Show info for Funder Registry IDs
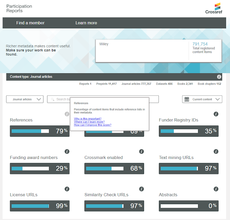This screenshot has height=220, width=230. [216, 114]
